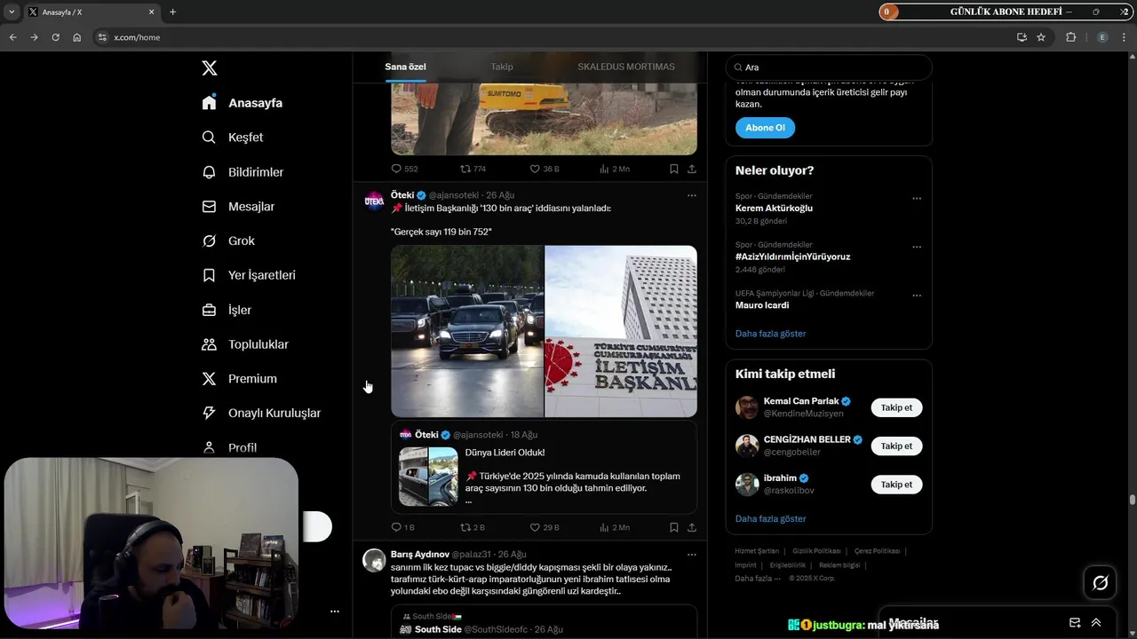Open Keşfet explore page
The image size is (1137, 639).
[233, 138]
